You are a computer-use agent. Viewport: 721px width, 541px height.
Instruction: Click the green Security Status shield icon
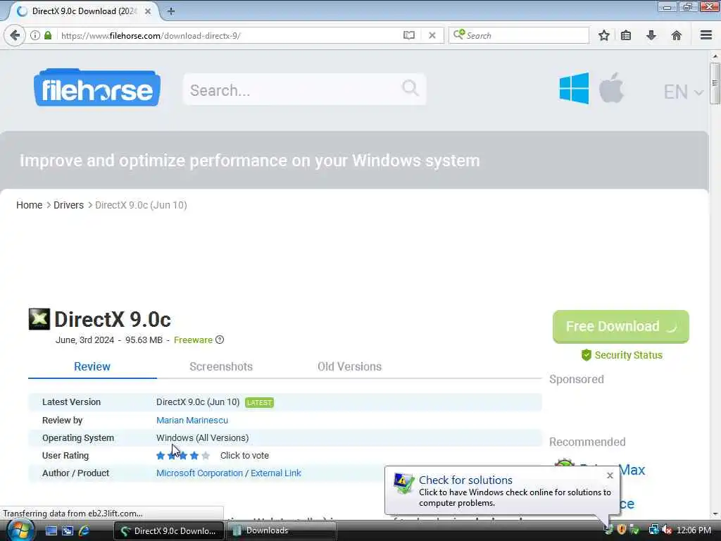coord(586,355)
